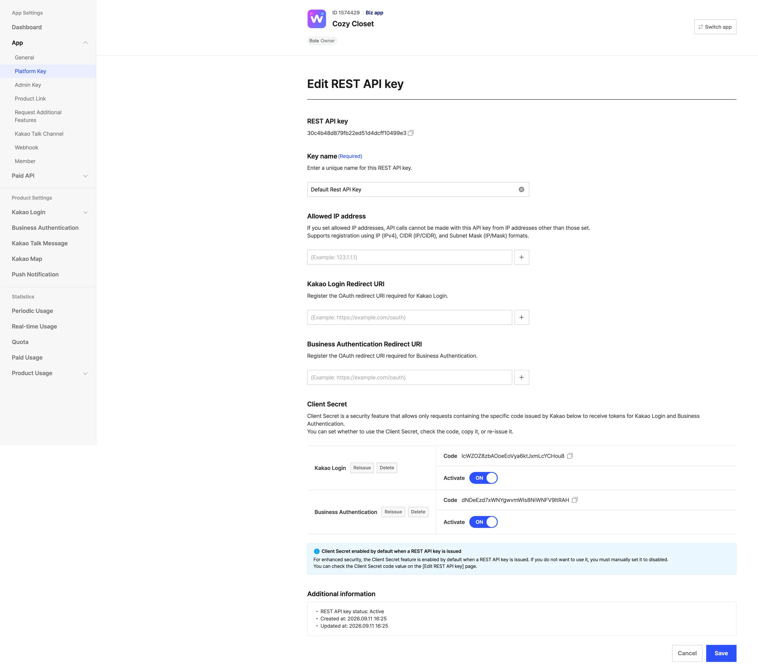This screenshot has width=758, height=666.
Task: Copy the Business Authentication secret code
Action: coord(575,500)
